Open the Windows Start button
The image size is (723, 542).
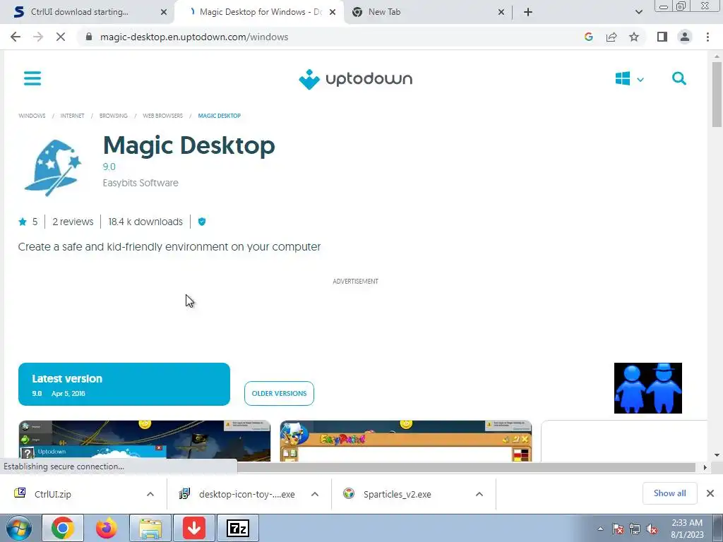(x=19, y=528)
